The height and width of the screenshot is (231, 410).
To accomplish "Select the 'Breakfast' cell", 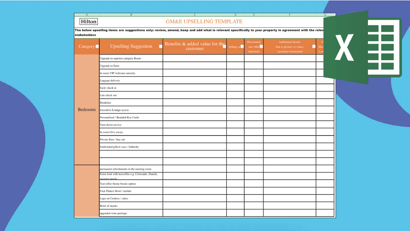I will coord(131,102).
